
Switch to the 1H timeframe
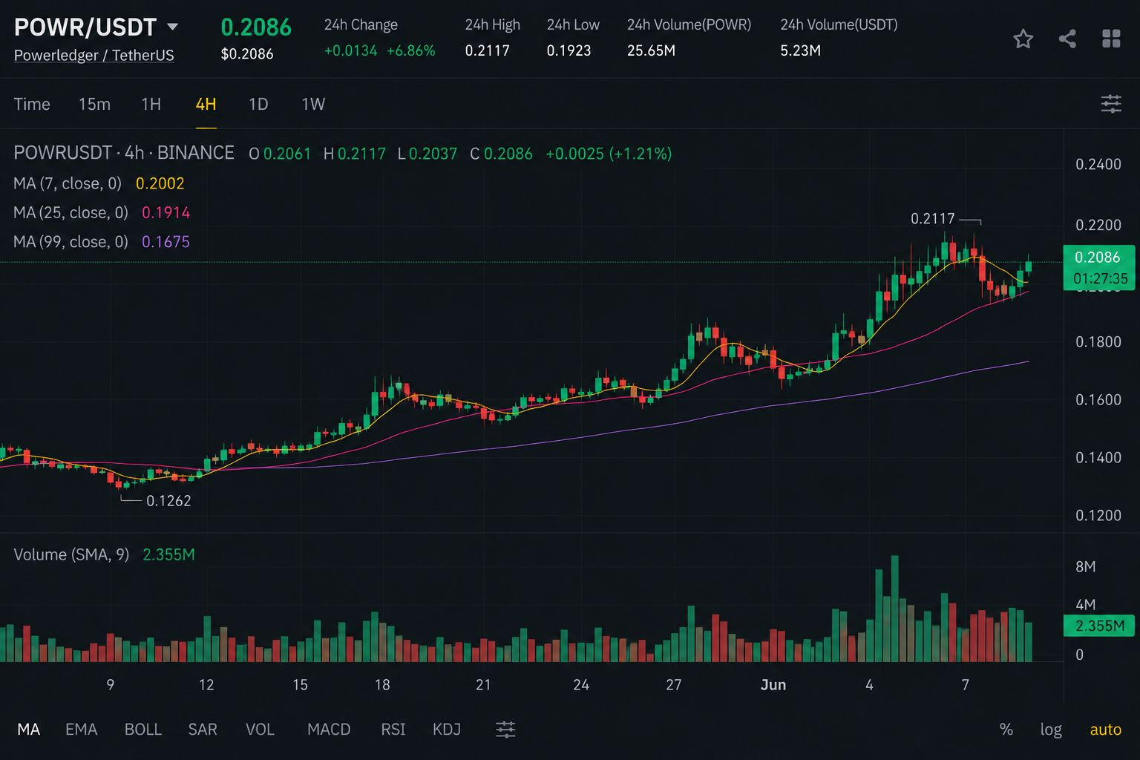point(151,104)
